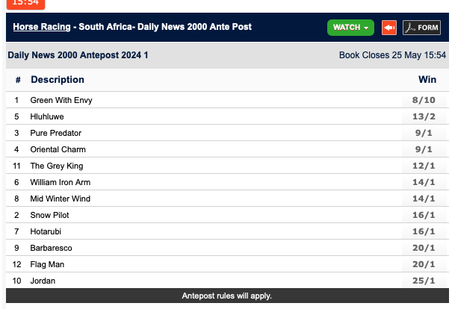Open the Horse Racing link
The height and width of the screenshot is (309, 452).
[x=40, y=27]
